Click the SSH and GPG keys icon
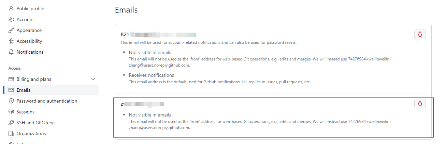 11,123
